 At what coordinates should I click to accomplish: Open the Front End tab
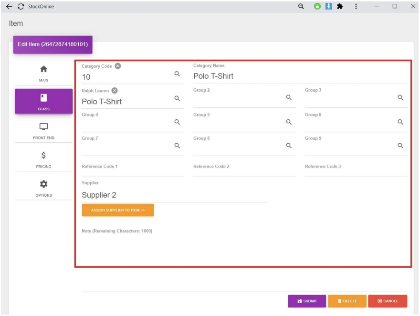coord(43,131)
